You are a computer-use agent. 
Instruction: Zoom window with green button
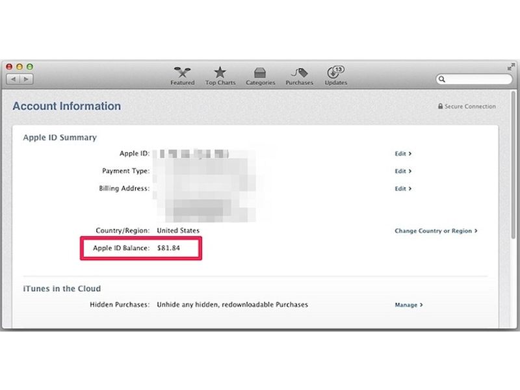[x=30, y=67]
